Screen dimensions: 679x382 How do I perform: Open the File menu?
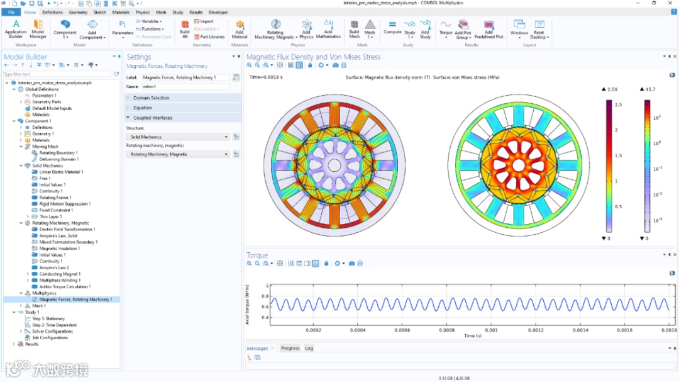click(11, 12)
